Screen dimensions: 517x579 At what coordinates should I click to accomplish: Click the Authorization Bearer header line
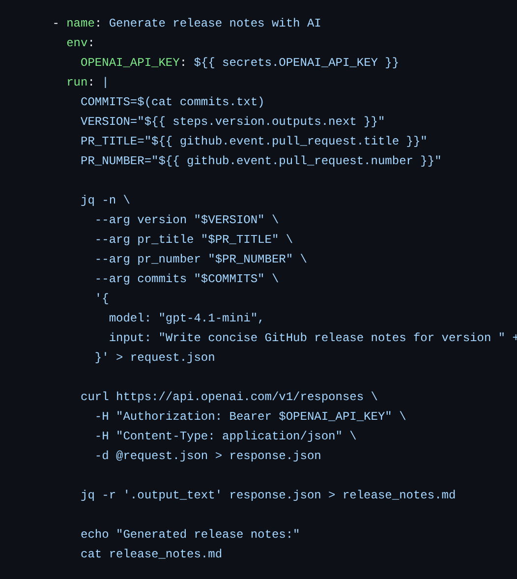point(250,416)
